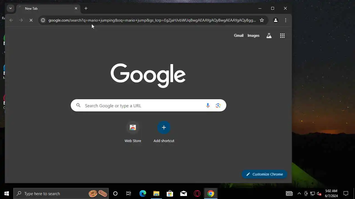Viewport: 355px width, 199px height.
Task: Close the New Tab tab
Action: [76, 8]
